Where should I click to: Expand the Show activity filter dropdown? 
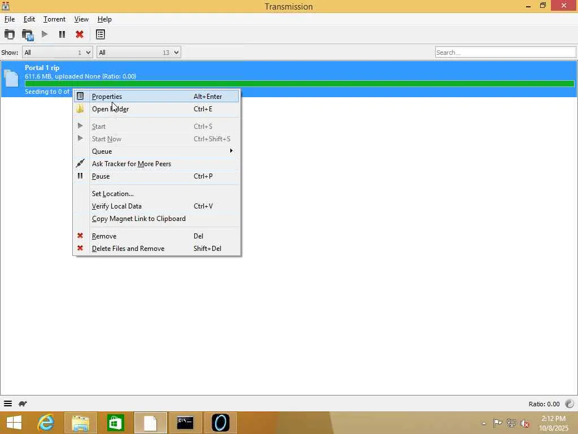[57, 53]
